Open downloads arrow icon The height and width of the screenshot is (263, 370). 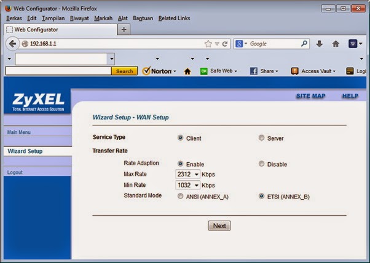[319, 44]
